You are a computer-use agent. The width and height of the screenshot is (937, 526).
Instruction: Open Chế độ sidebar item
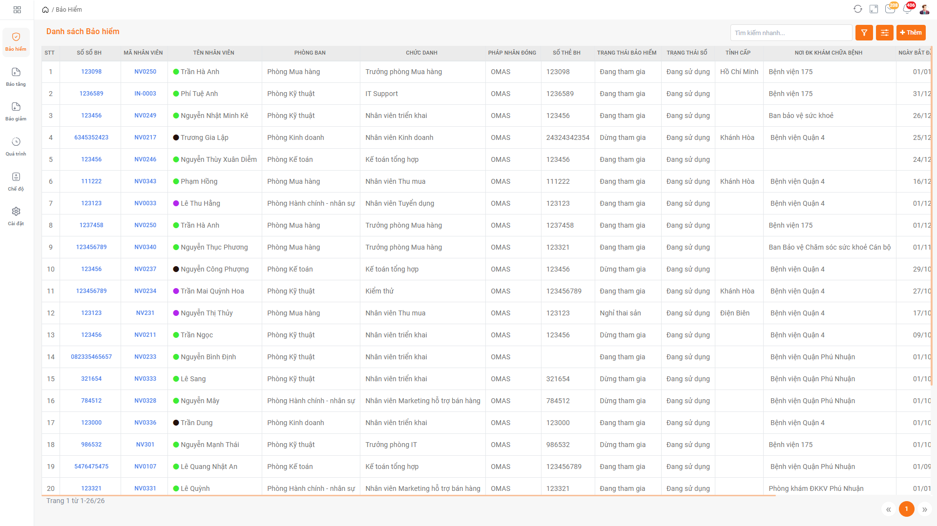[x=16, y=181]
